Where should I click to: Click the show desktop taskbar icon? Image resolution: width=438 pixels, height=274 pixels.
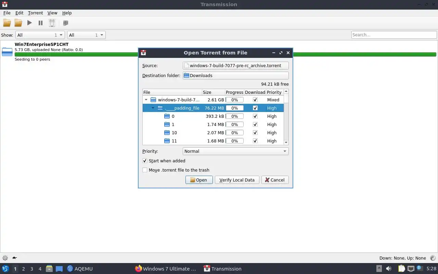click(59, 269)
